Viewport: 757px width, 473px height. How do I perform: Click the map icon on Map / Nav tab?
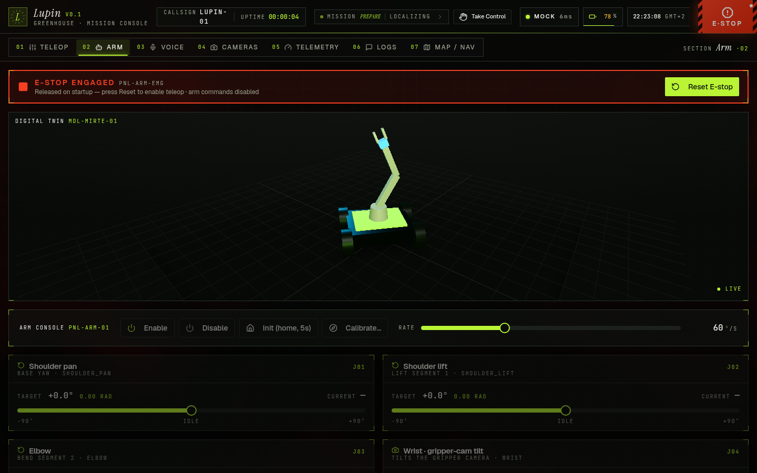tap(427, 47)
